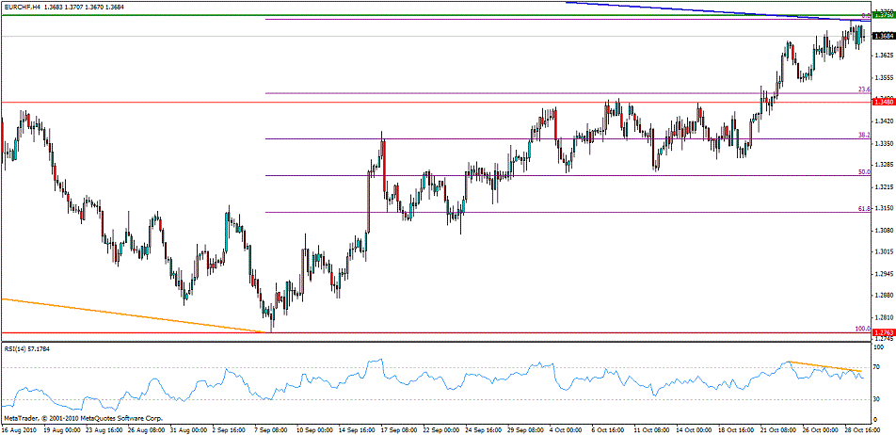Click the 19 Aug 00:00 time label

[60, 428]
